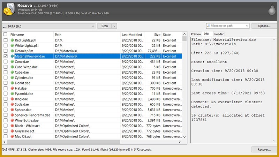
Task: Click the horizontal scrollbar thumb of file list
Action: click(x=63, y=142)
